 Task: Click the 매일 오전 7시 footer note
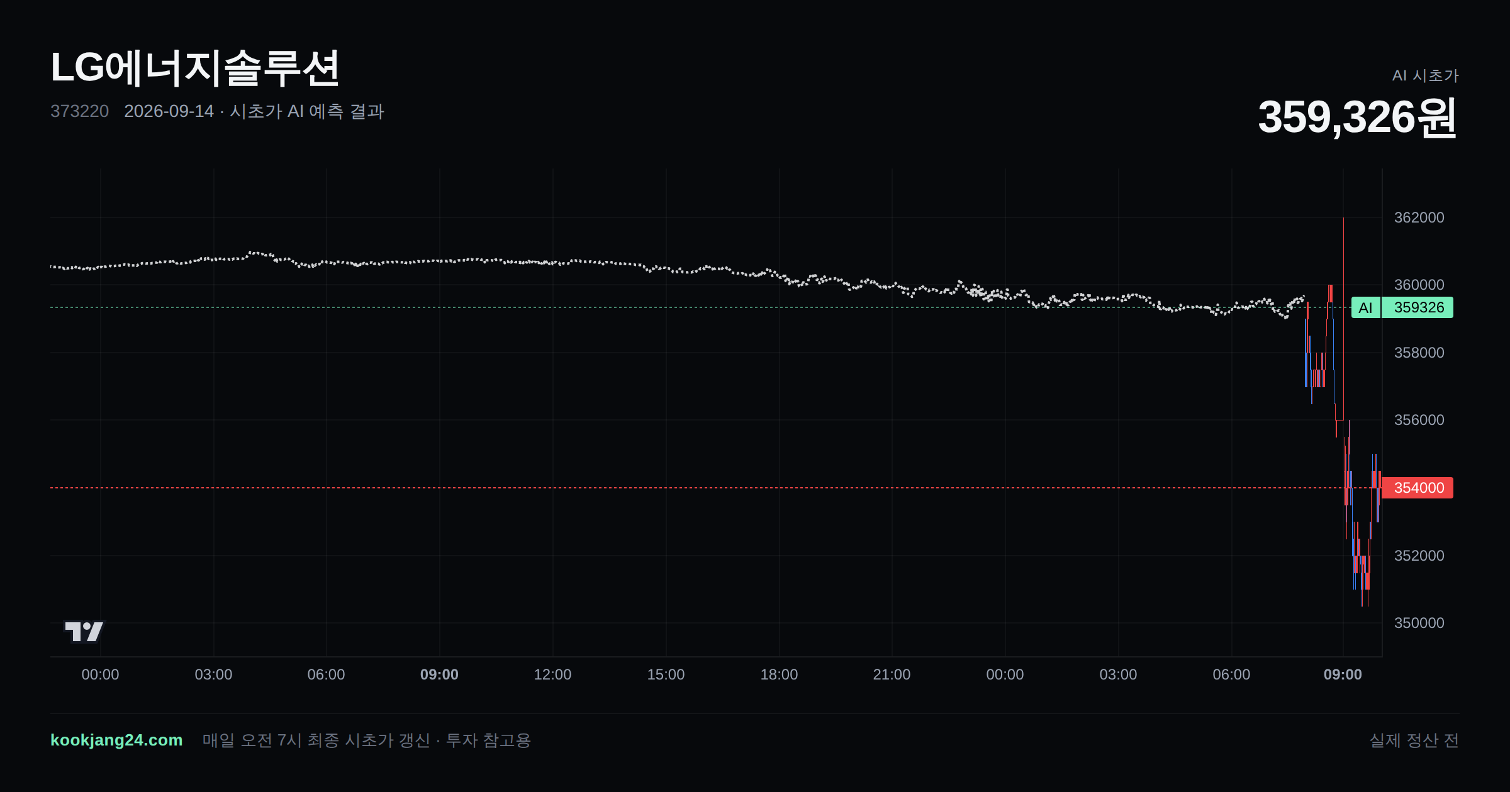[x=367, y=740]
